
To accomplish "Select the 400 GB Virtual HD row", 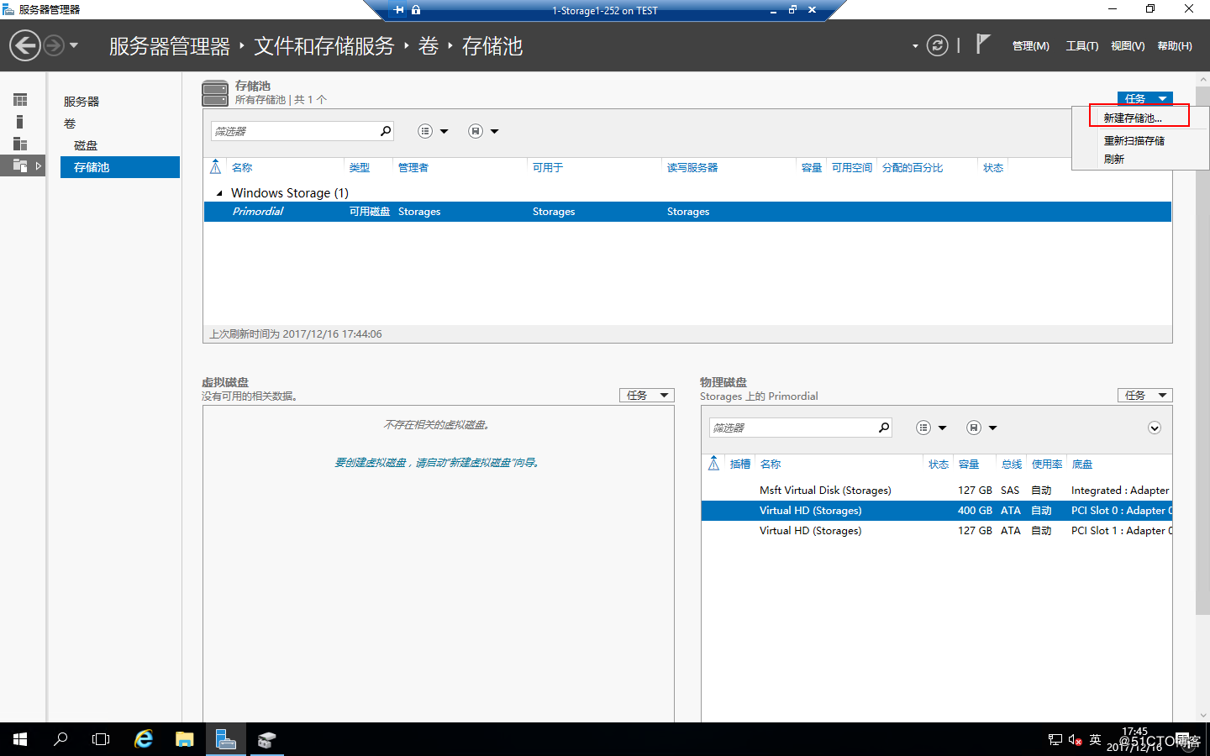I will [x=937, y=511].
